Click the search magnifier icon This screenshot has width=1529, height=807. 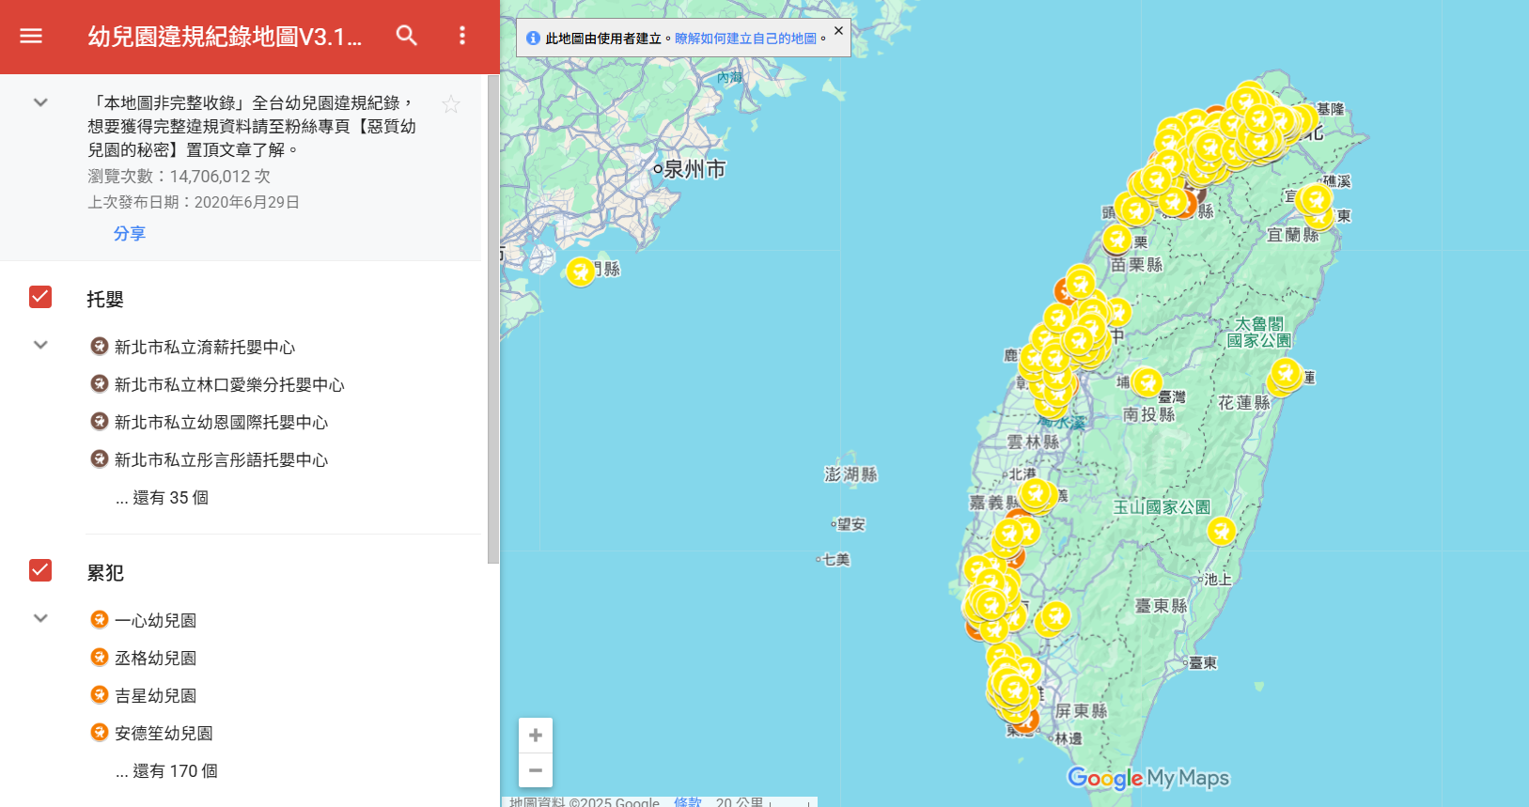406,36
